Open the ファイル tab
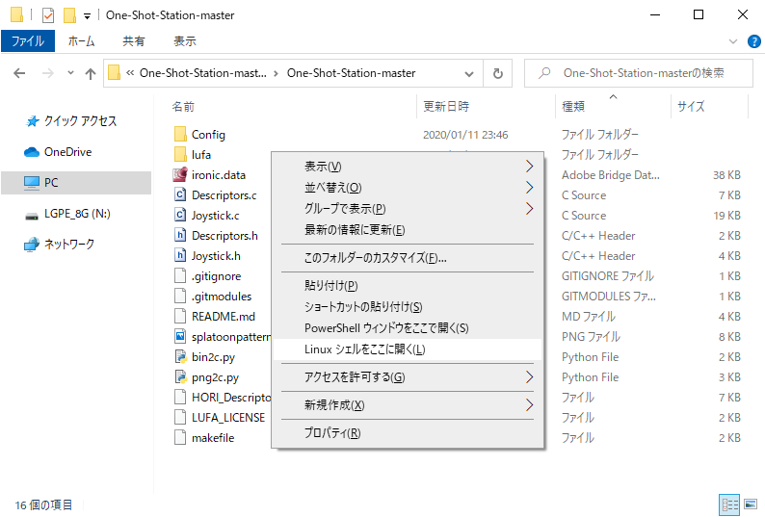765x517 pixels. pyautogui.click(x=28, y=41)
